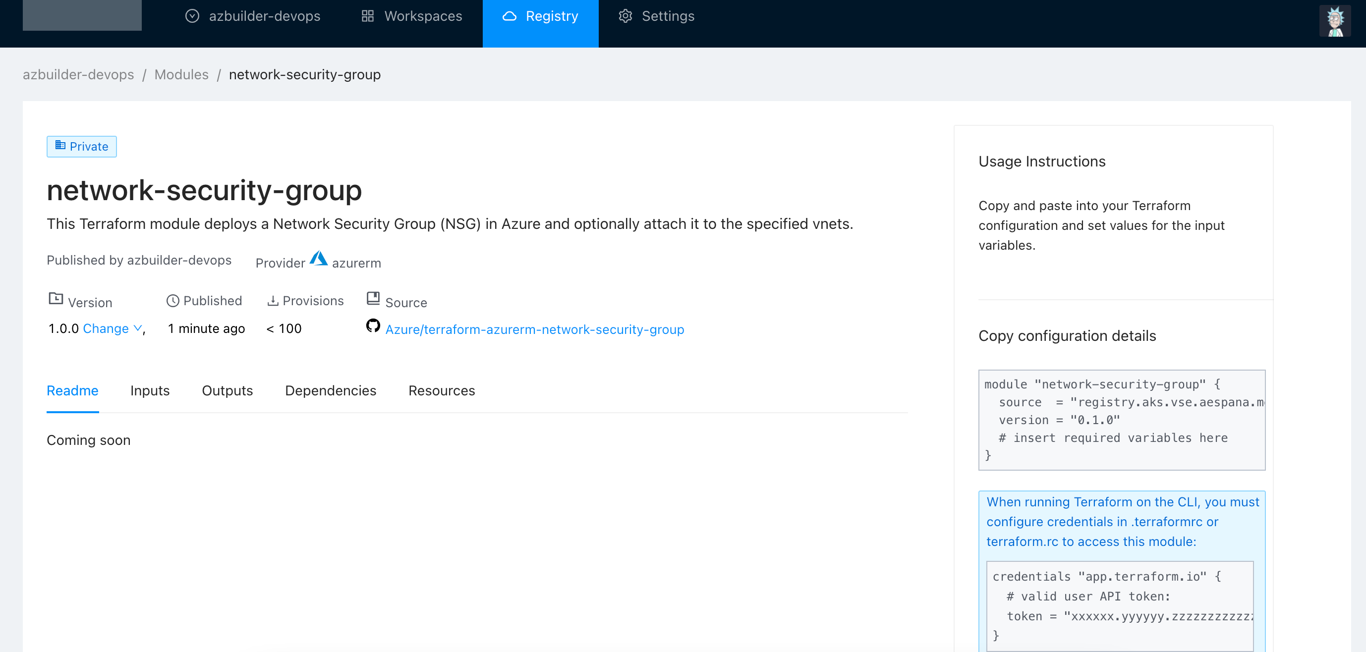This screenshot has width=1366, height=652.
Task: Click the 'Copy configuration details' heading
Action: [1067, 335]
